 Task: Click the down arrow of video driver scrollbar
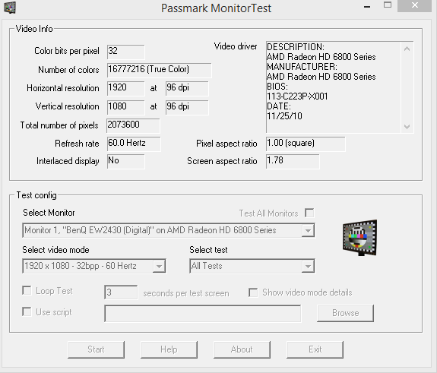[407, 127]
